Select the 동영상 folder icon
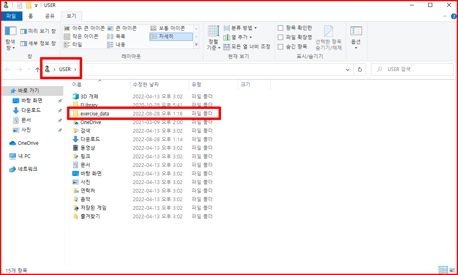Image resolution: width=458 pixels, height=275 pixels. (x=76, y=148)
